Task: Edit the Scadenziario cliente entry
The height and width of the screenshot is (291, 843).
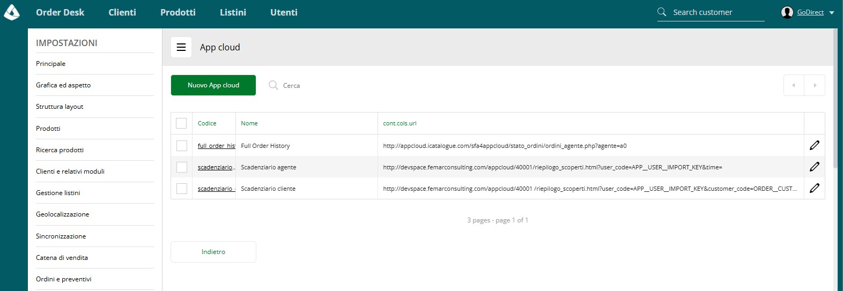Action: coord(814,188)
